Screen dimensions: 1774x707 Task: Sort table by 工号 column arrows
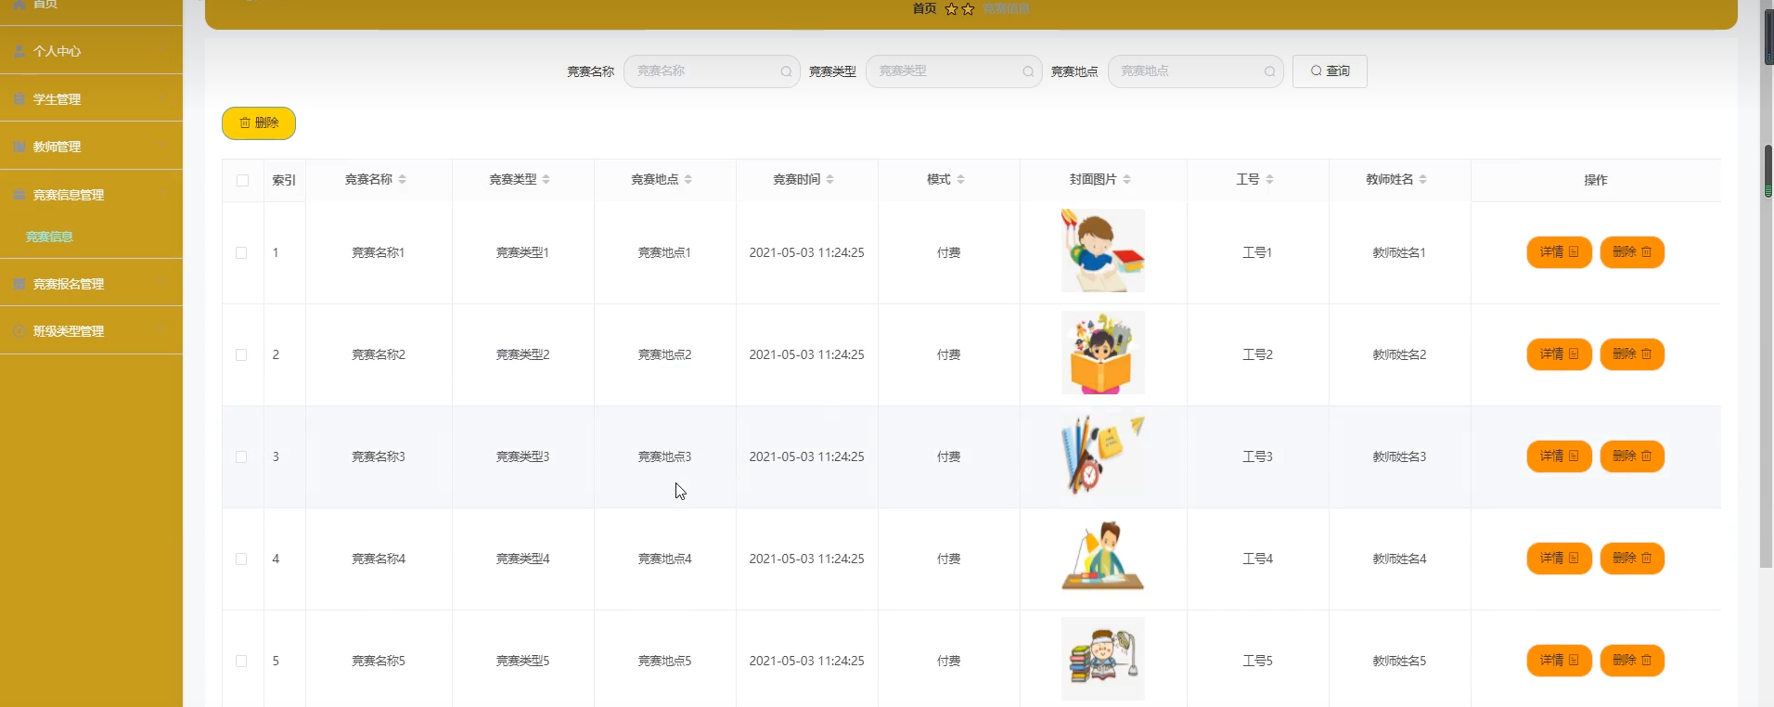coord(1269,179)
